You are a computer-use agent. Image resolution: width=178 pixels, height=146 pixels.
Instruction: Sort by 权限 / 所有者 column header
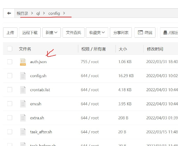click(x=93, y=49)
